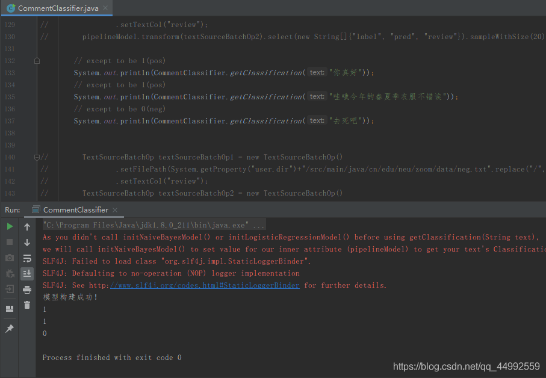Click the Java class icon on editor tab
The height and width of the screenshot is (378, 546).
coord(11,8)
